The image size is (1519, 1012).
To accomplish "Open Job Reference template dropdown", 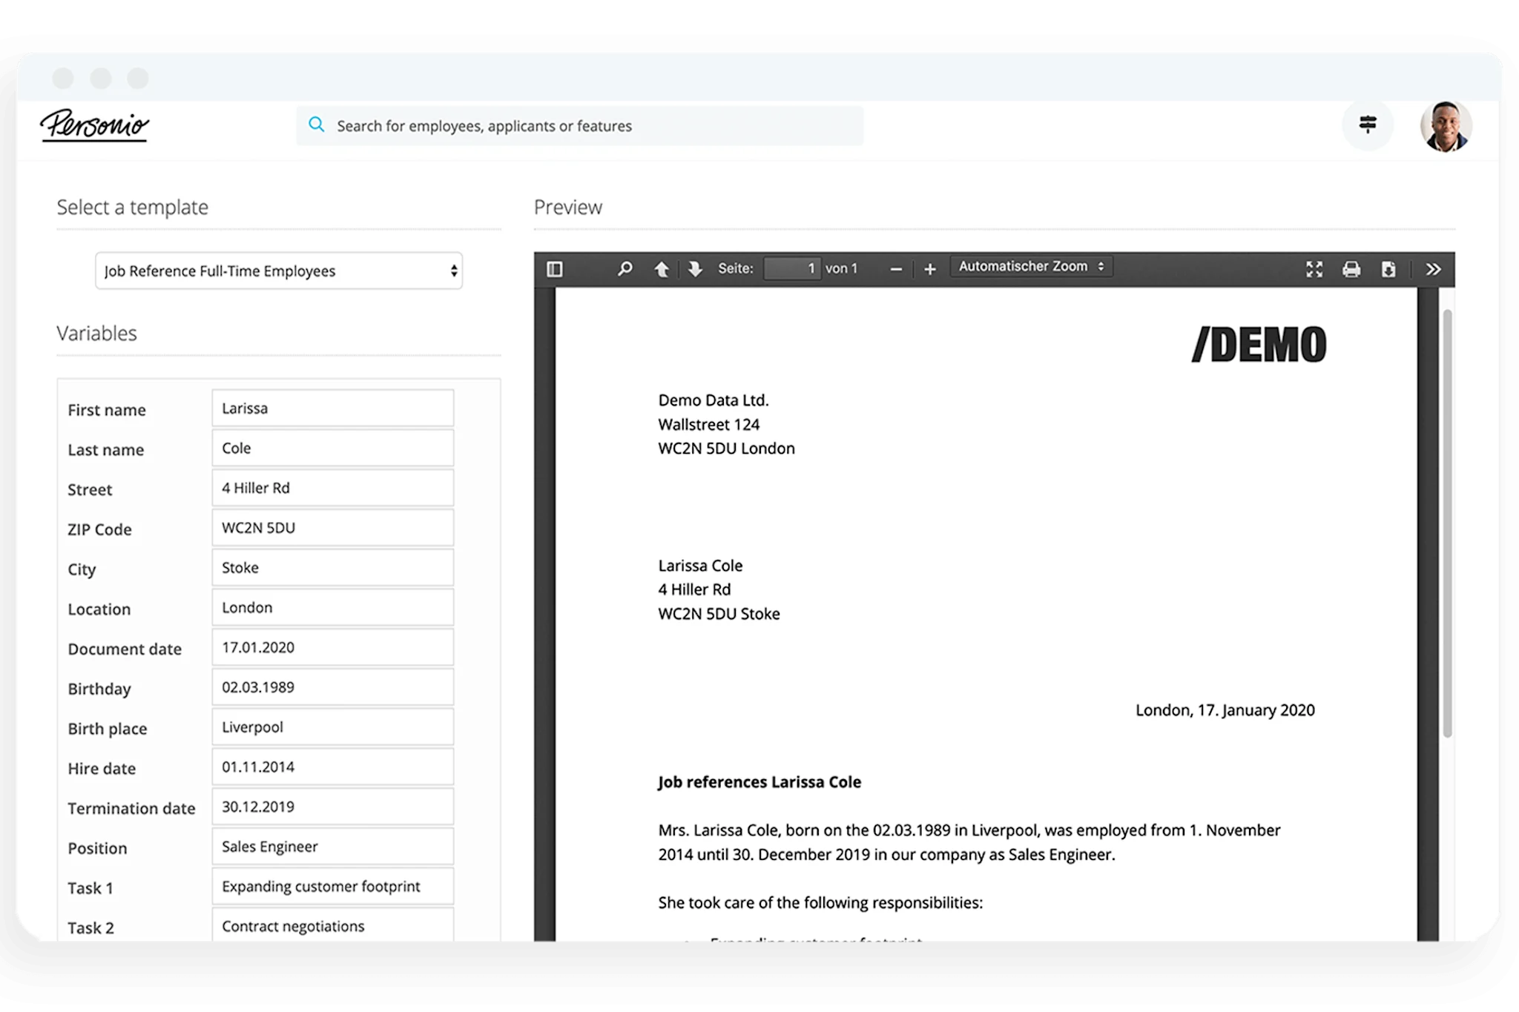I will coord(279,271).
